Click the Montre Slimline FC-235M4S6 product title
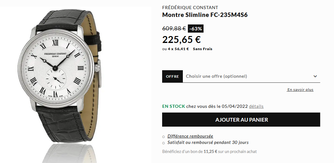 (205, 15)
